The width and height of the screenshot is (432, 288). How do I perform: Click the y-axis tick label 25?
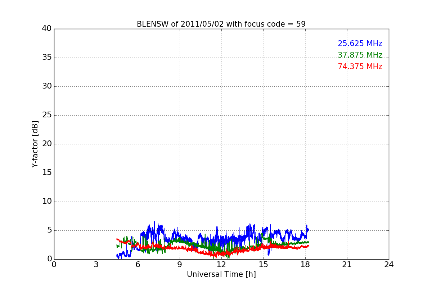[x=47, y=115]
